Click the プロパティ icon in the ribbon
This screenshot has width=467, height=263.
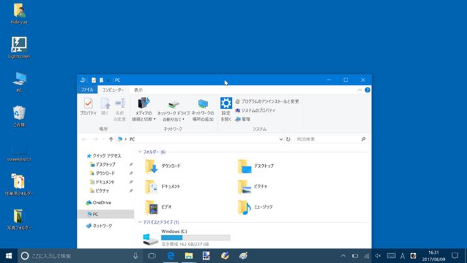click(x=88, y=104)
